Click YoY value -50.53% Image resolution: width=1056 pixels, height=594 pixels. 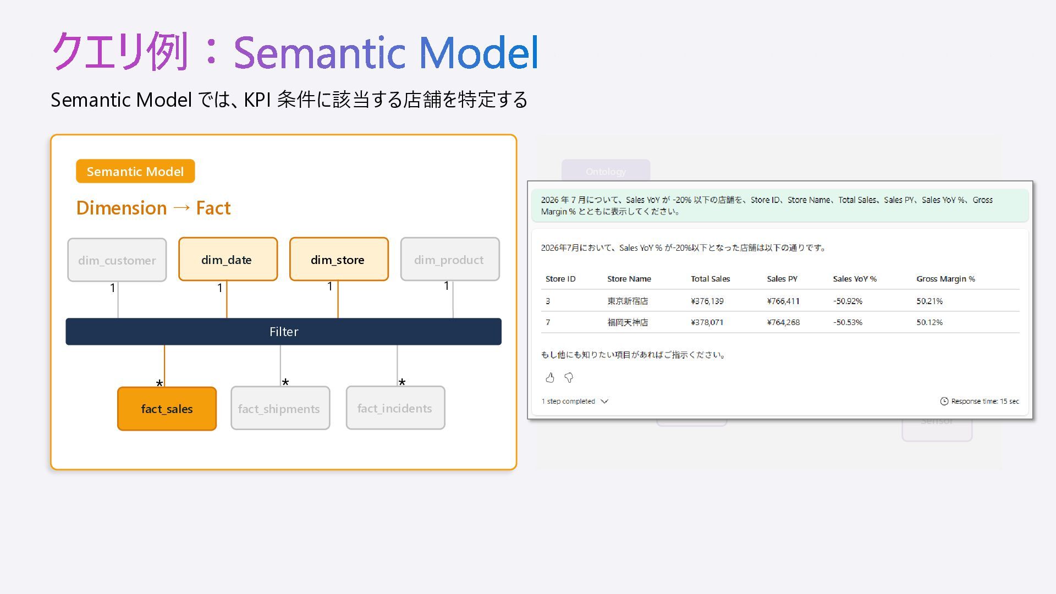pyautogui.click(x=848, y=322)
